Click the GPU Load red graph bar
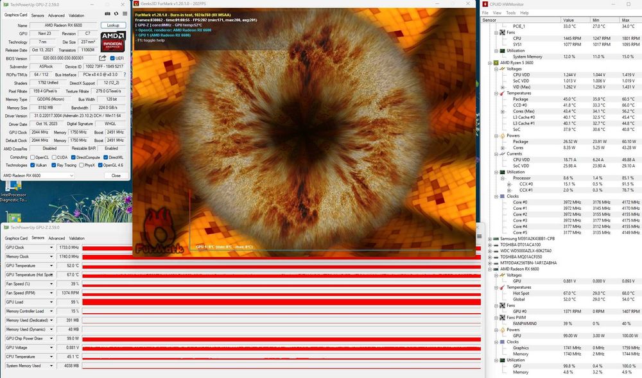This screenshot has width=642, height=378. (281, 302)
